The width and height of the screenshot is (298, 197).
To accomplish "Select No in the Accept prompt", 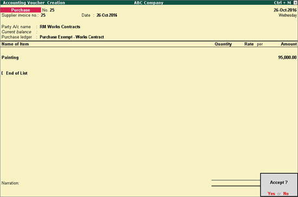I will 286,193.
